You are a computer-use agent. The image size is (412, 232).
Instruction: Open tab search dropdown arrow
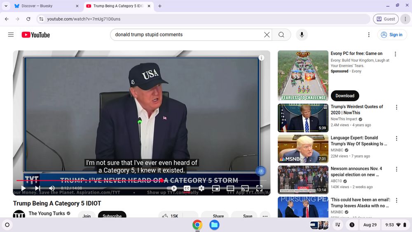[x=6, y=6]
